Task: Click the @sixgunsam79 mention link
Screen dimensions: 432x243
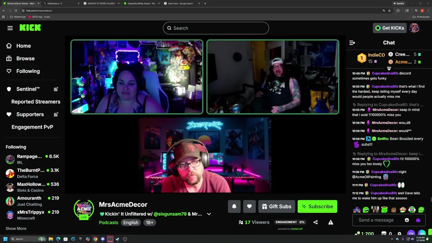Action: [170, 214]
